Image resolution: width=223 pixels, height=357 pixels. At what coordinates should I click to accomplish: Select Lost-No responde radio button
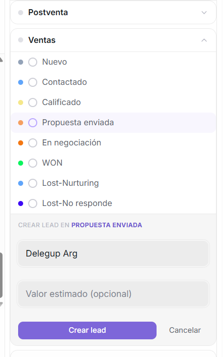pyautogui.click(x=33, y=203)
